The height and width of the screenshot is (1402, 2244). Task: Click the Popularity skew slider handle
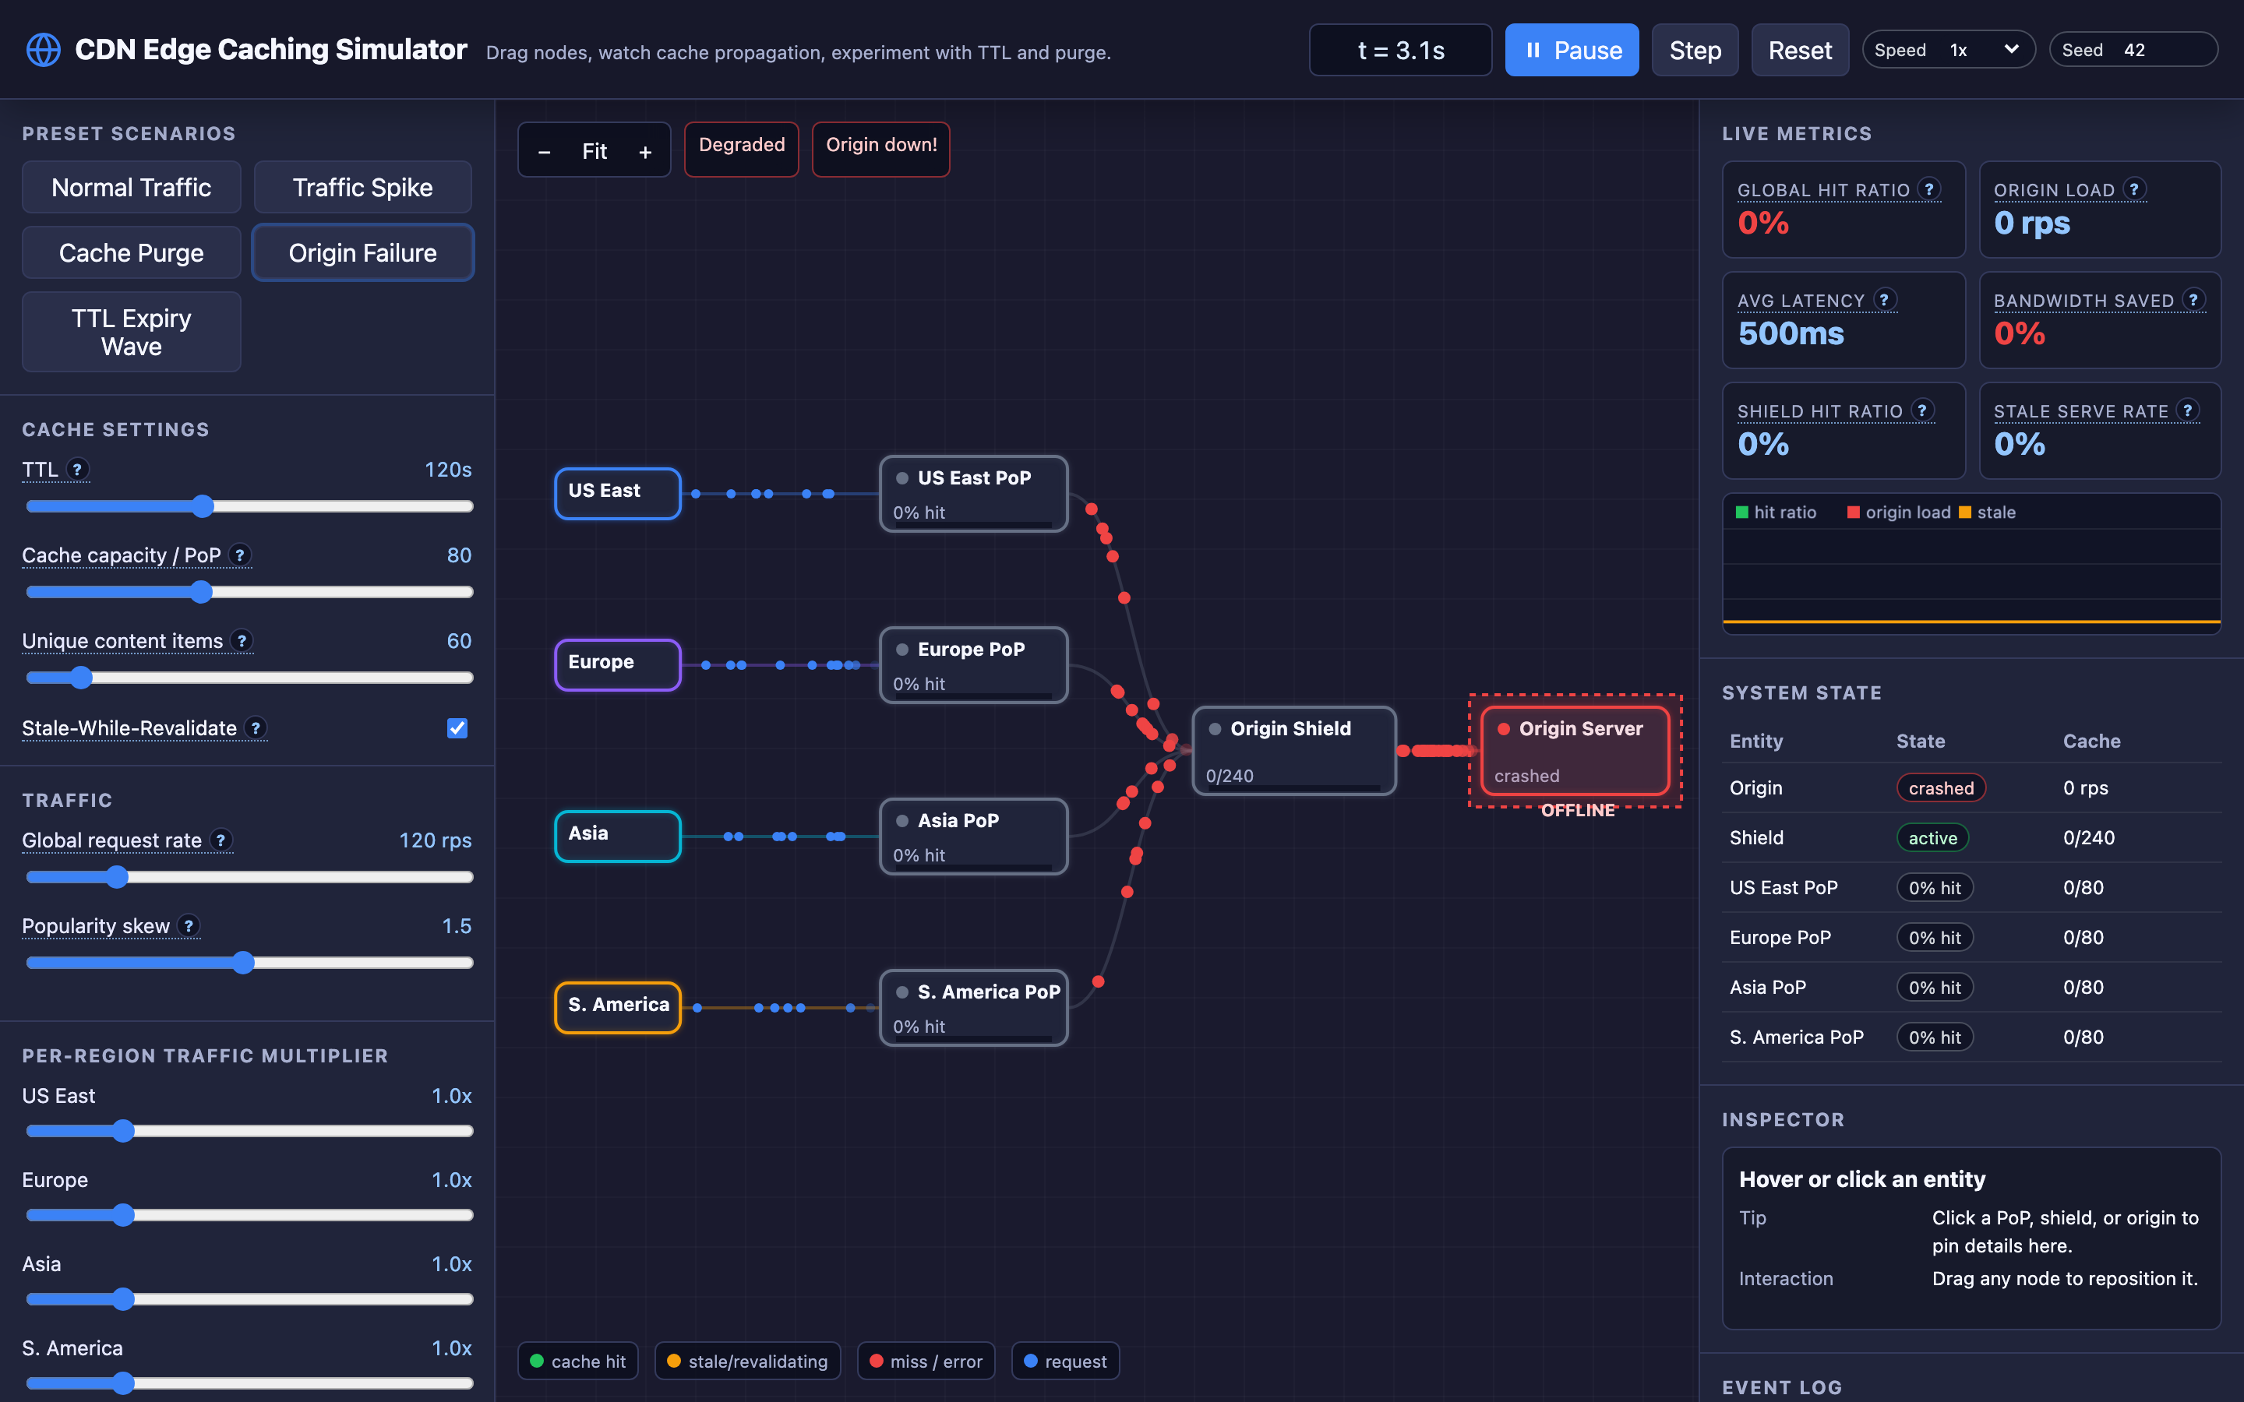coord(243,963)
